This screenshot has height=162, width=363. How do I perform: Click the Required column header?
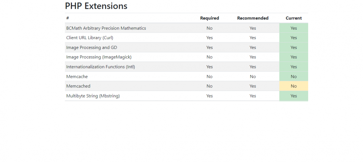point(209,18)
